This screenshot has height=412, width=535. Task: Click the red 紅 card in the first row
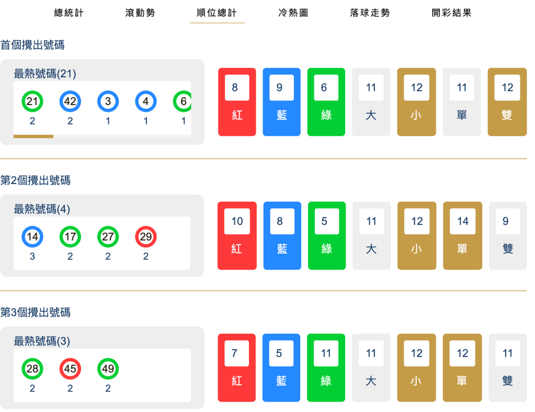coord(237,101)
